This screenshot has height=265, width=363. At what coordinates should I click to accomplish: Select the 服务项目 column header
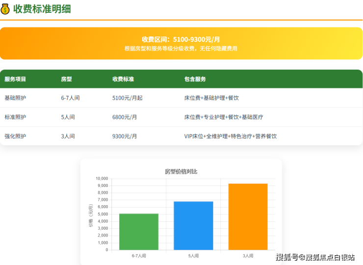pyautogui.click(x=15, y=79)
